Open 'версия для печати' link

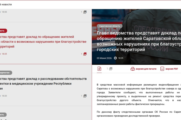(x=146, y=69)
